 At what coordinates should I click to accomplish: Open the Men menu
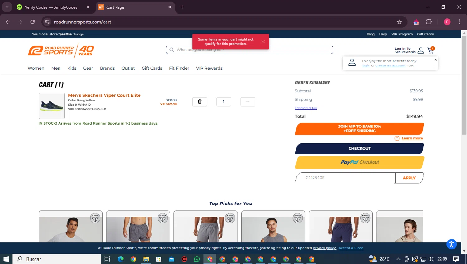point(56,68)
